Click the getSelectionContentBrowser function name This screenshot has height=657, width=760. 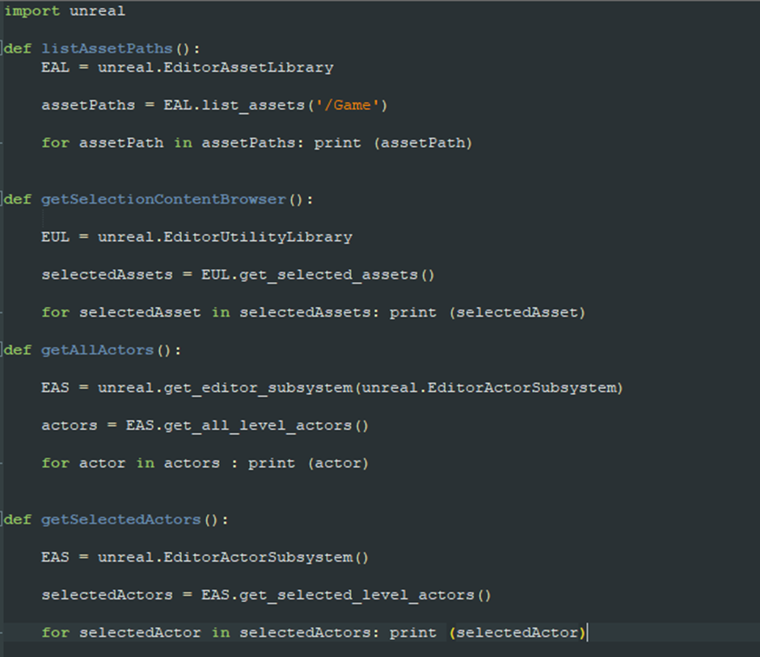tap(163, 199)
